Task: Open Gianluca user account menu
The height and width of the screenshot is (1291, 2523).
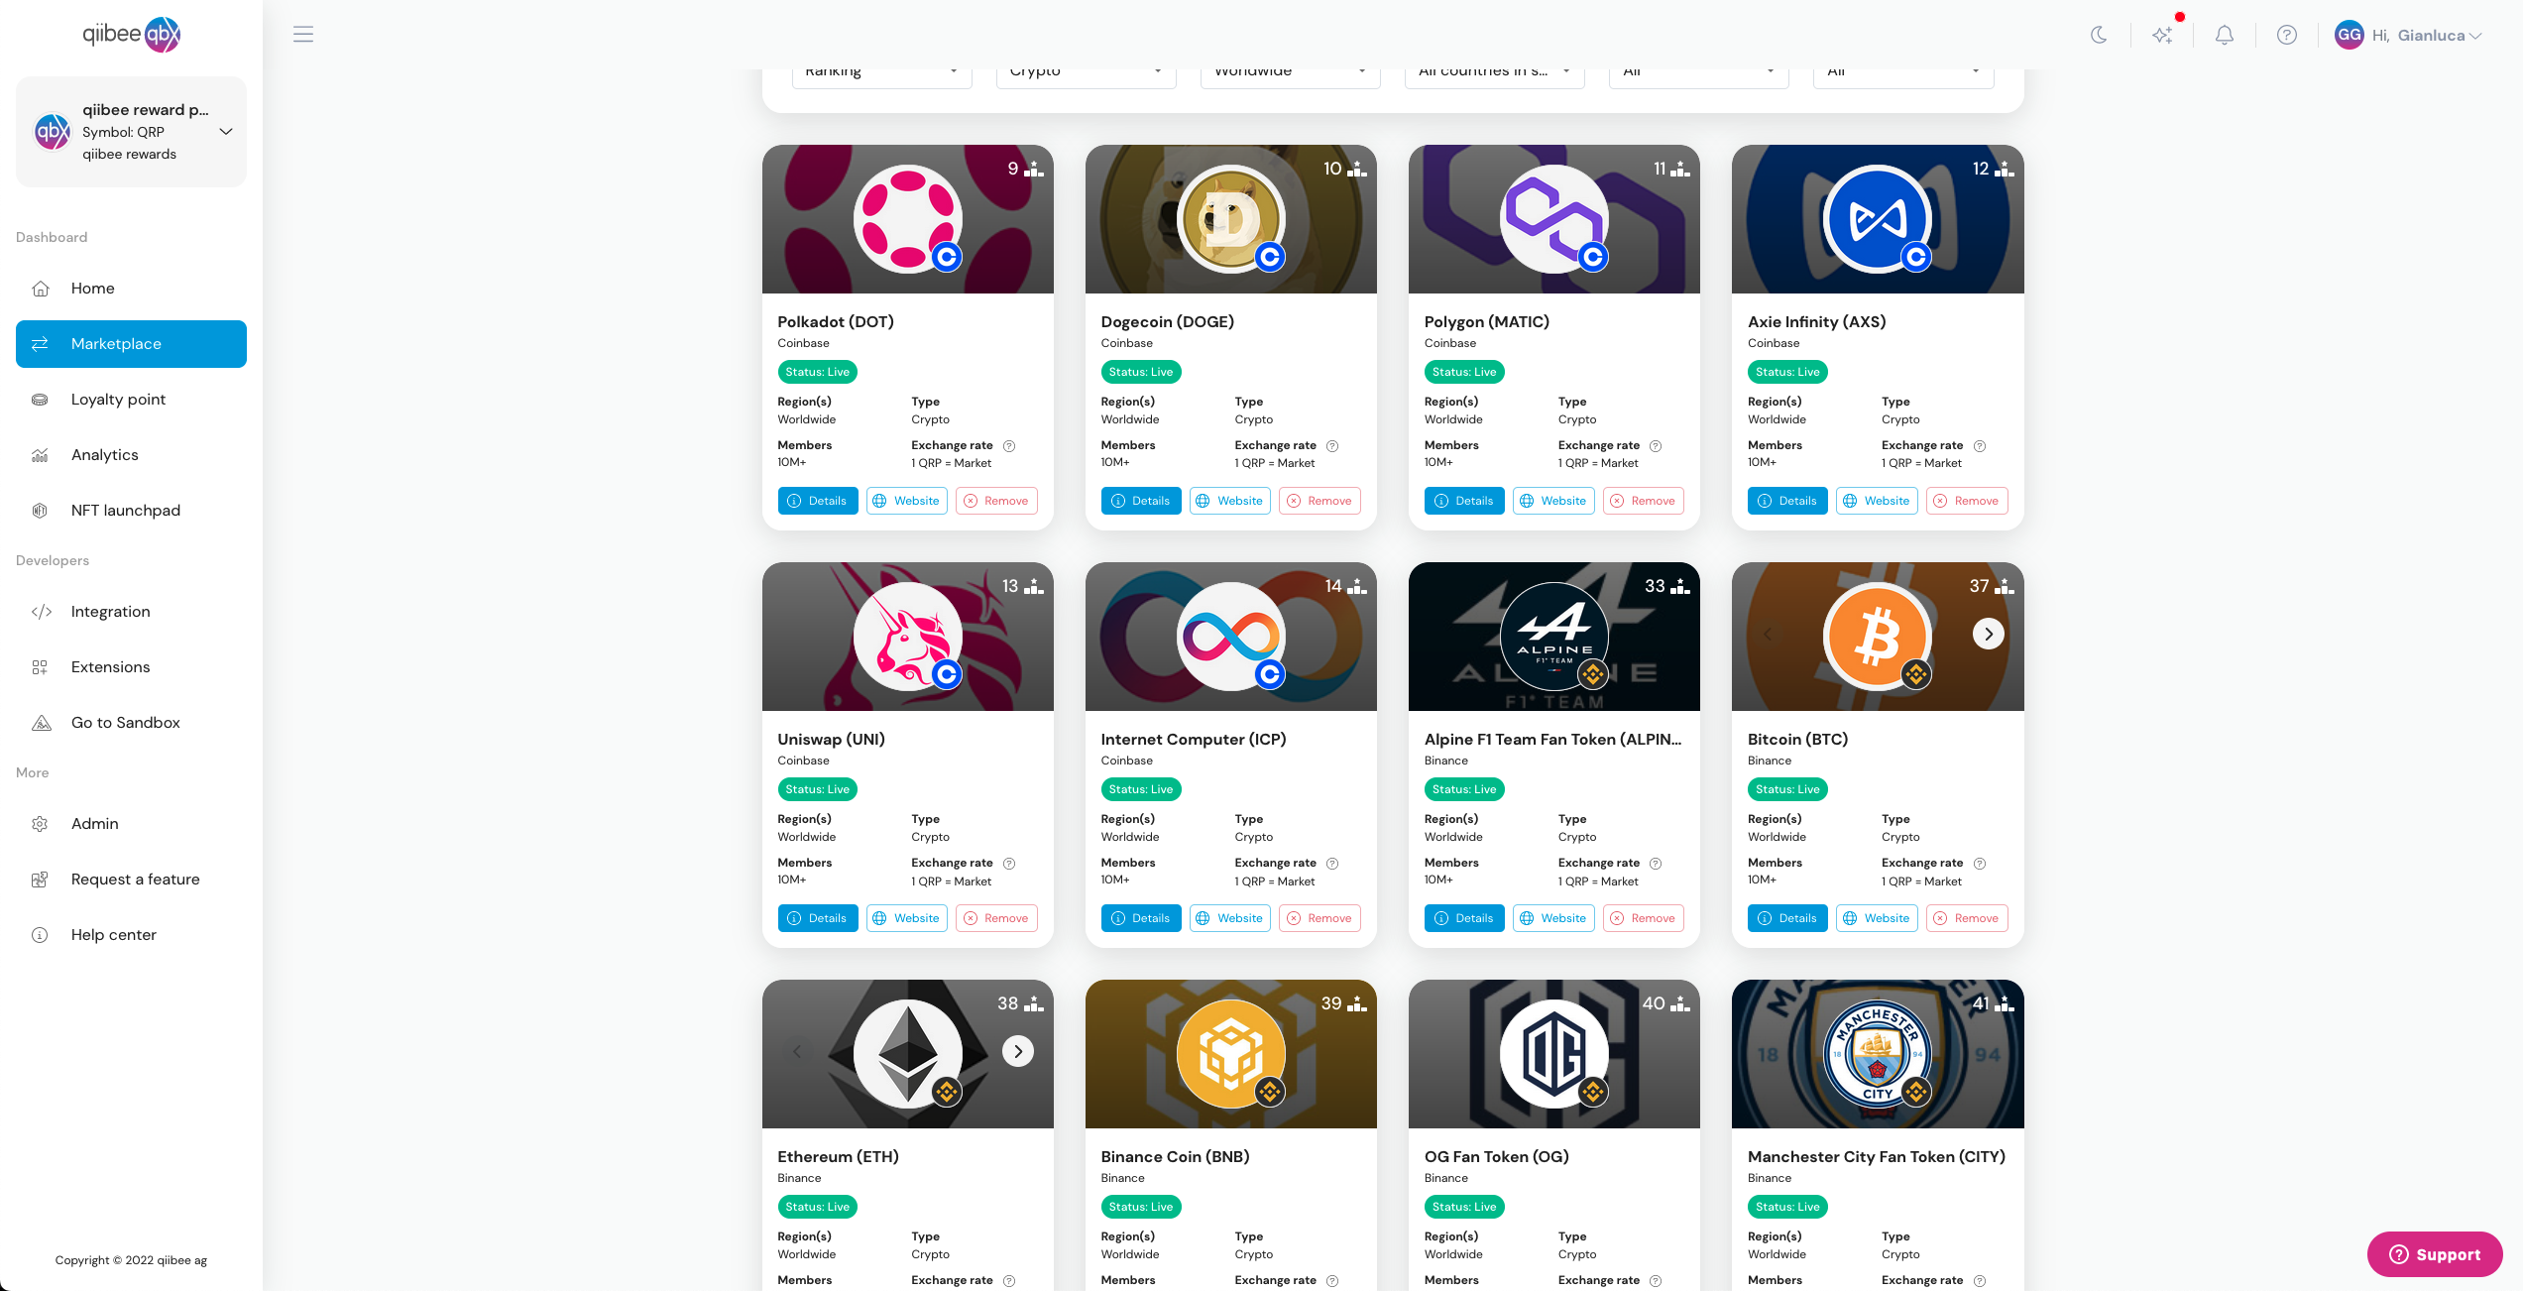Action: (2409, 35)
